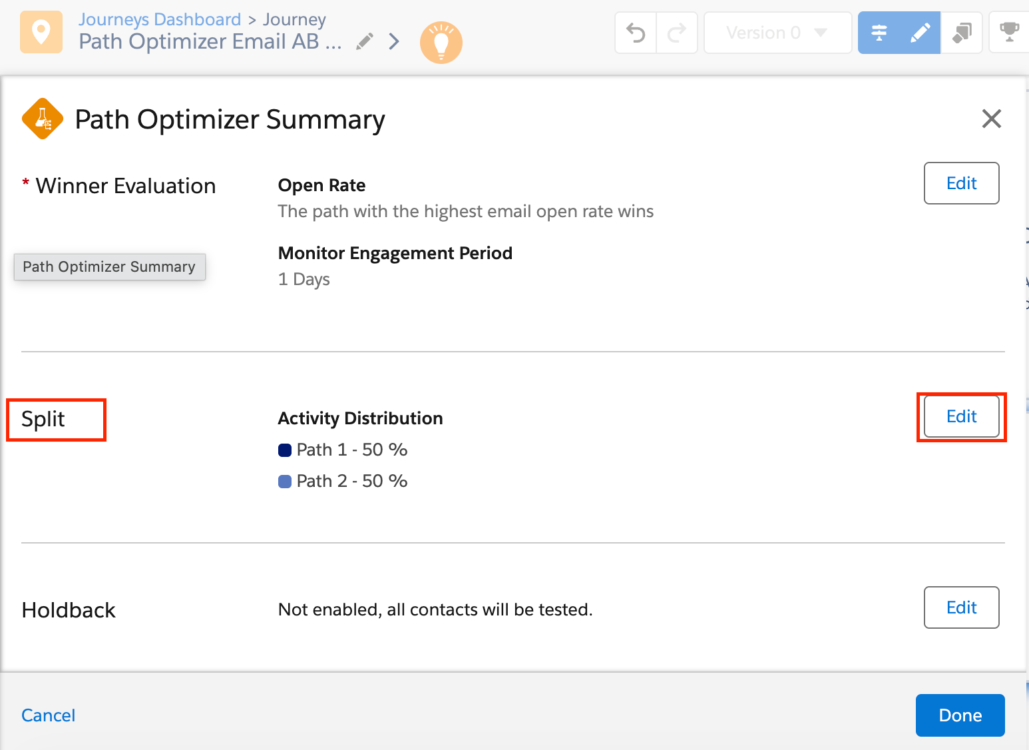Screen dimensions: 1029x750
Task: Click the pencil icon to rename journey
Action: (364, 42)
